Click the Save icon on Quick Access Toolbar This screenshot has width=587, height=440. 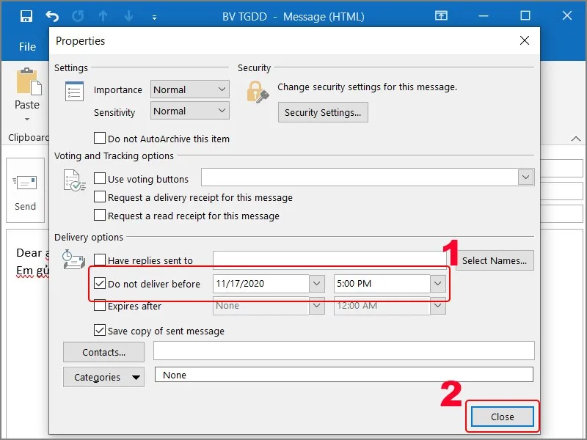click(27, 15)
